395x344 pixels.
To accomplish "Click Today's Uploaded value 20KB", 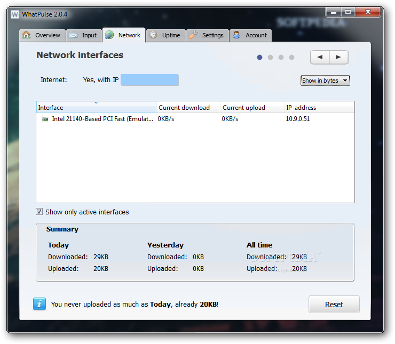I will coord(101,269).
